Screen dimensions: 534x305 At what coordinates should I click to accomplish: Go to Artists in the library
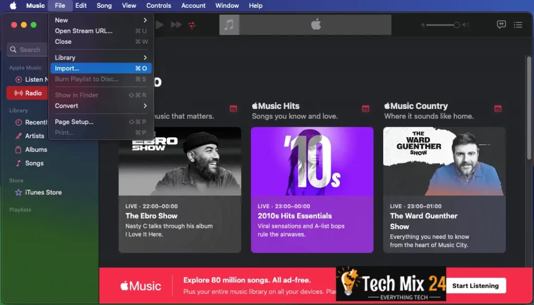click(30, 136)
